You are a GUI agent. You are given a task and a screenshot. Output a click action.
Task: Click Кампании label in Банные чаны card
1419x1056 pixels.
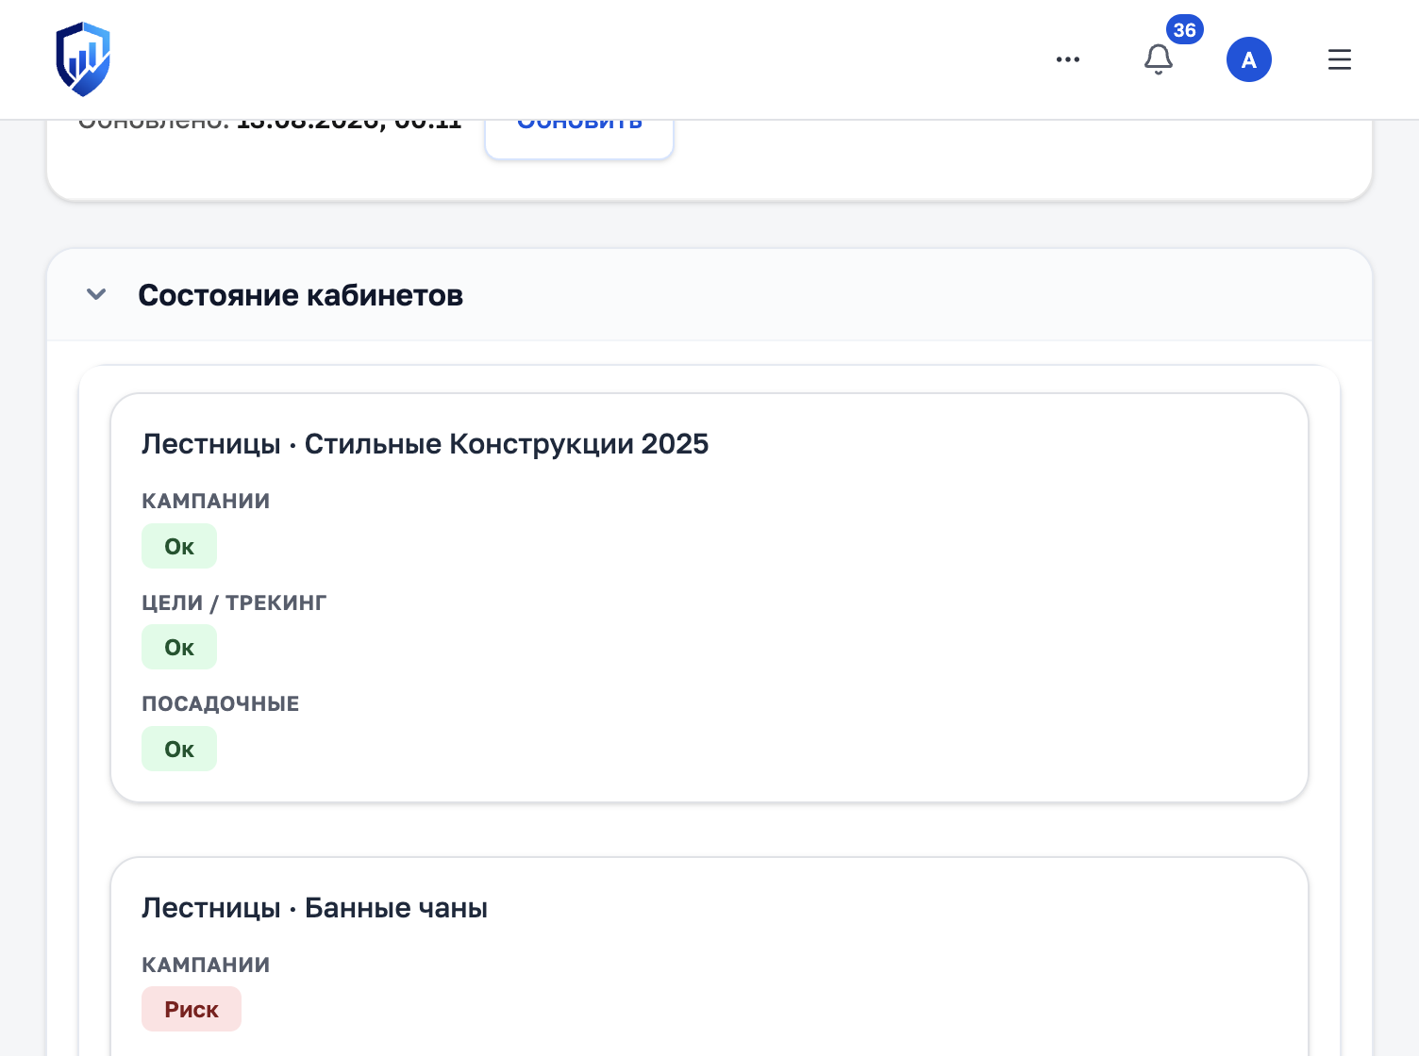[206, 965]
